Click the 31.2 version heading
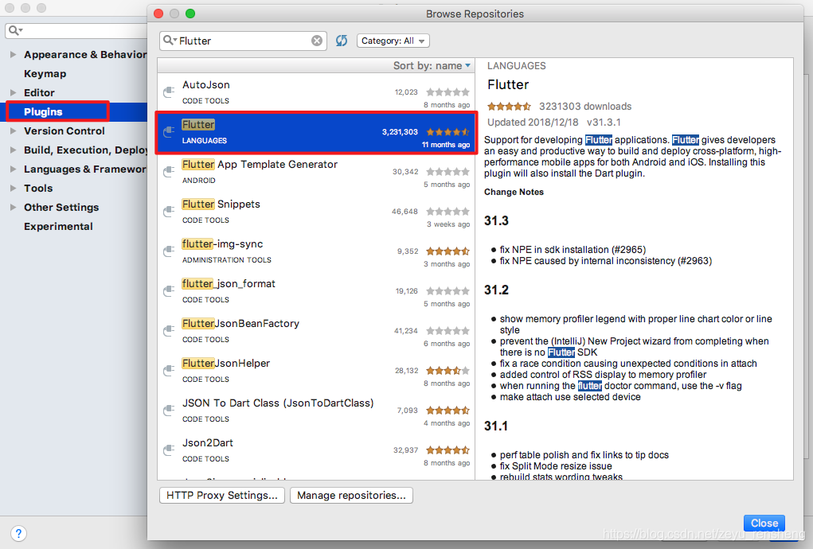813x549 pixels. coord(496,290)
